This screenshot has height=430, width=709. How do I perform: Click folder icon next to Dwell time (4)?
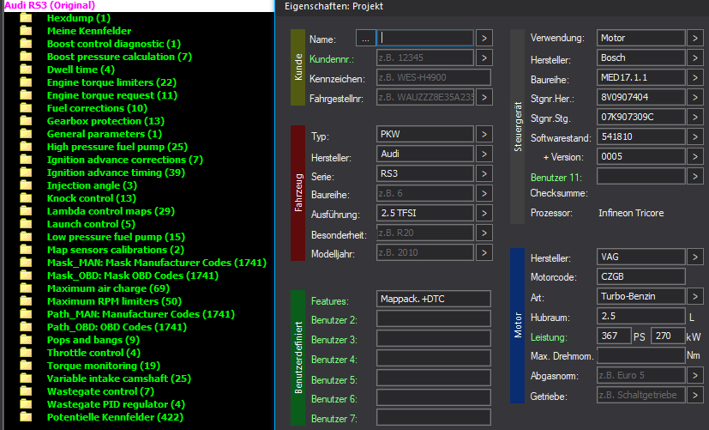point(27,70)
